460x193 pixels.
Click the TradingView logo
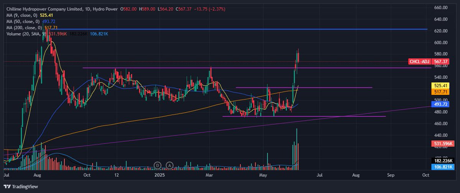[x=20, y=187]
